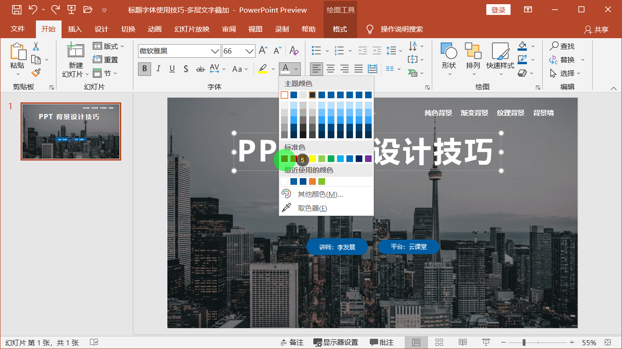
Task: Open the bullets list dropdown arrow
Action: 327,51
